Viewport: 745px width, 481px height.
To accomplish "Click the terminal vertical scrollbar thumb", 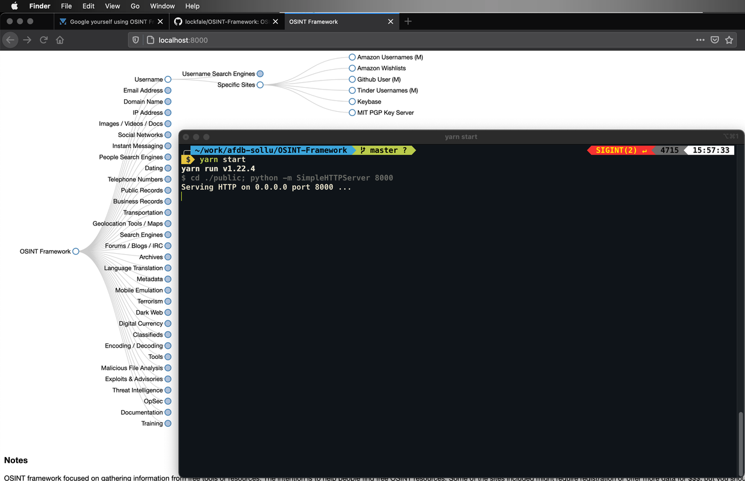I will click(x=741, y=443).
